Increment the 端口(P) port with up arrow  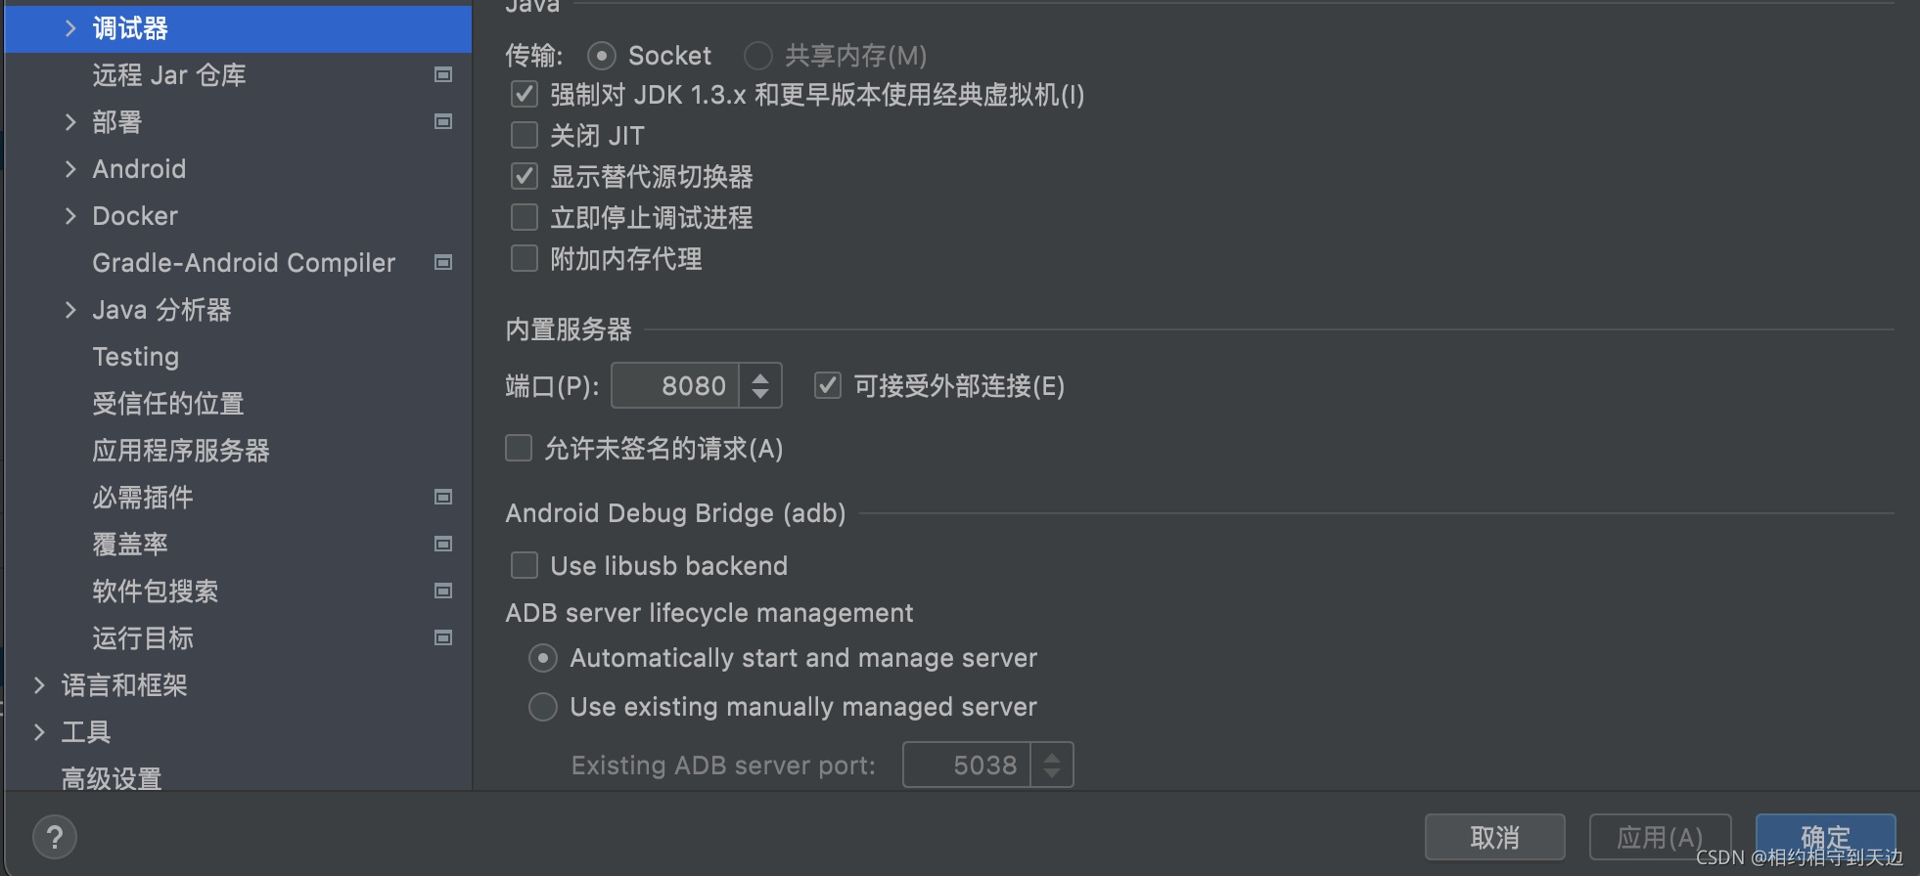tap(760, 375)
